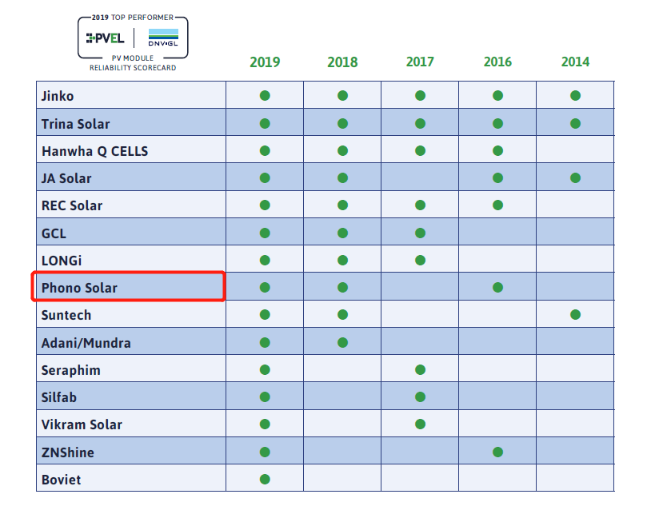Select the 2016 column header
Image resolution: width=659 pixels, height=522 pixels.
point(497,62)
